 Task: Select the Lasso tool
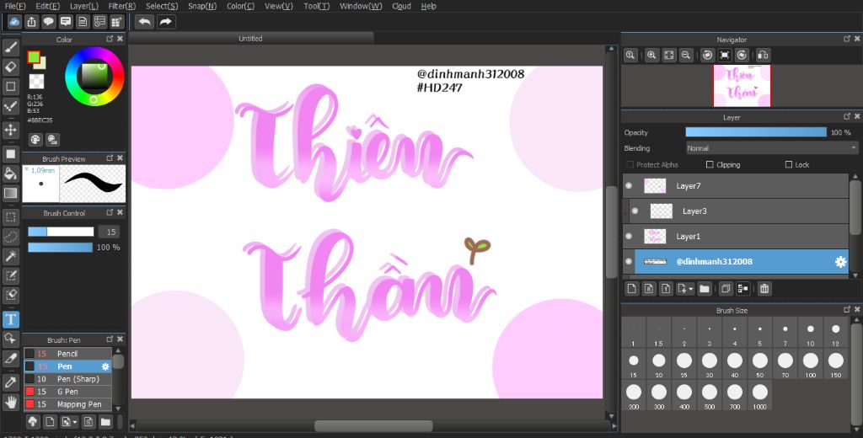[x=10, y=237]
